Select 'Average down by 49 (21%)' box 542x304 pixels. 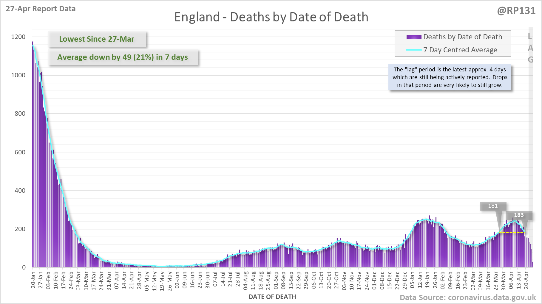pos(123,57)
